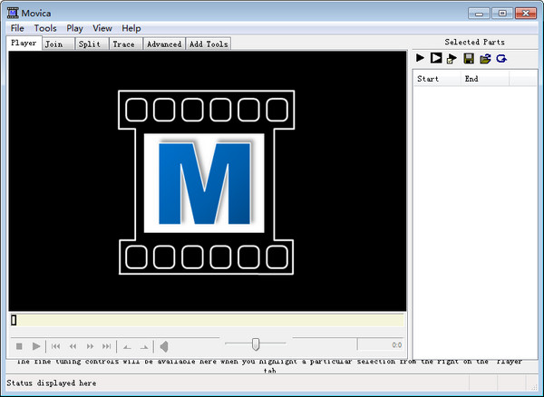This screenshot has width=544, height=397.
Task: Click the boxed play icon in Selected Parts
Action: tap(435, 58)
